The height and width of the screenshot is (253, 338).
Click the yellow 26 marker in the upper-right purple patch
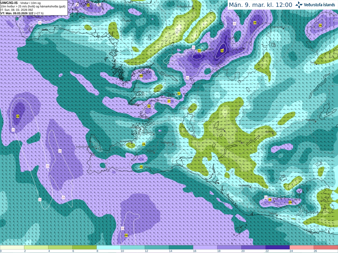[320, 25]
